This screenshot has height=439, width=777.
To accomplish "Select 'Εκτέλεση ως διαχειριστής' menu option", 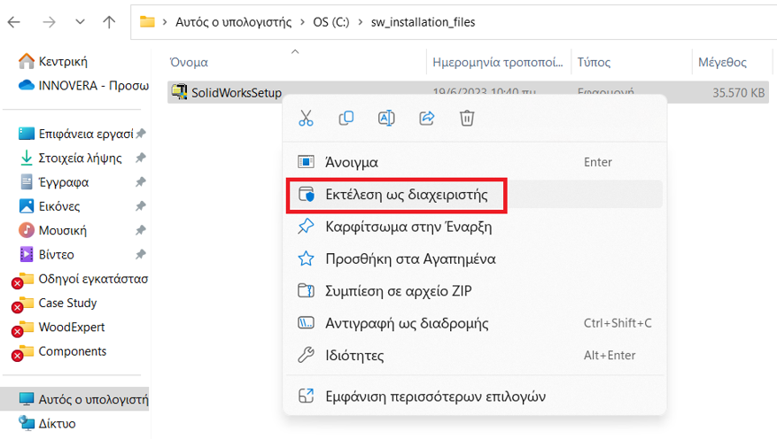I will pos(406,195).
